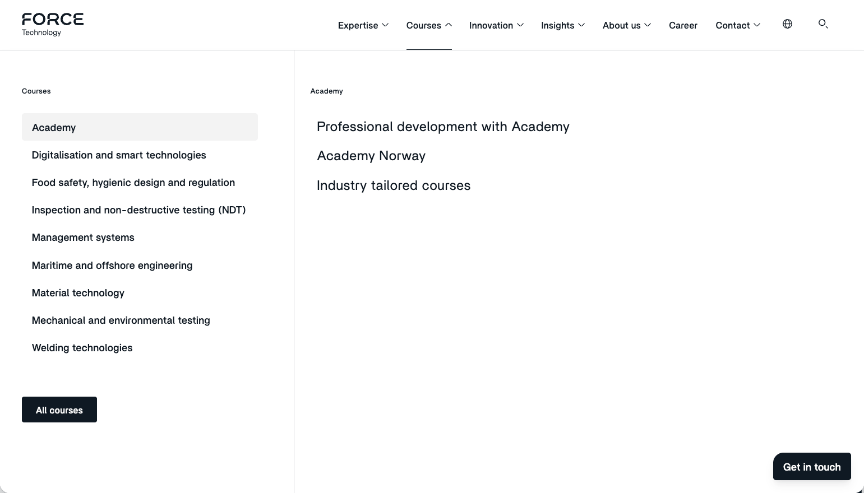Open Professional development with Academy link
Image resolution: width=864 pixels, height=493 pixels.
[x=443, y=127]
